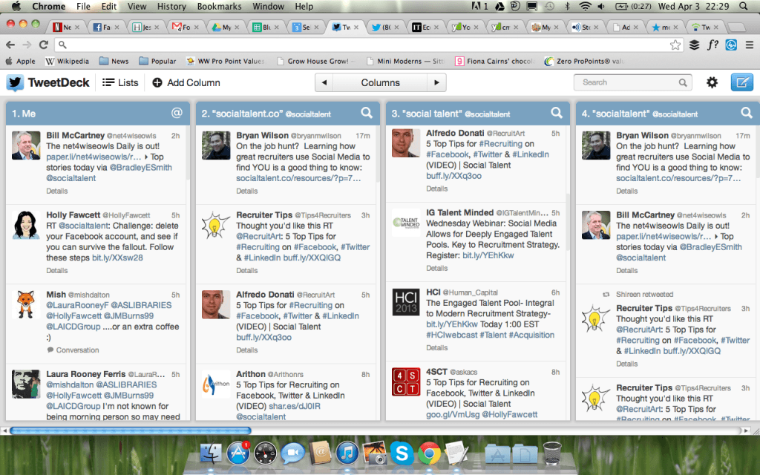The image size is (760, 475).
Task: Open the View menu
Action: 137,6
